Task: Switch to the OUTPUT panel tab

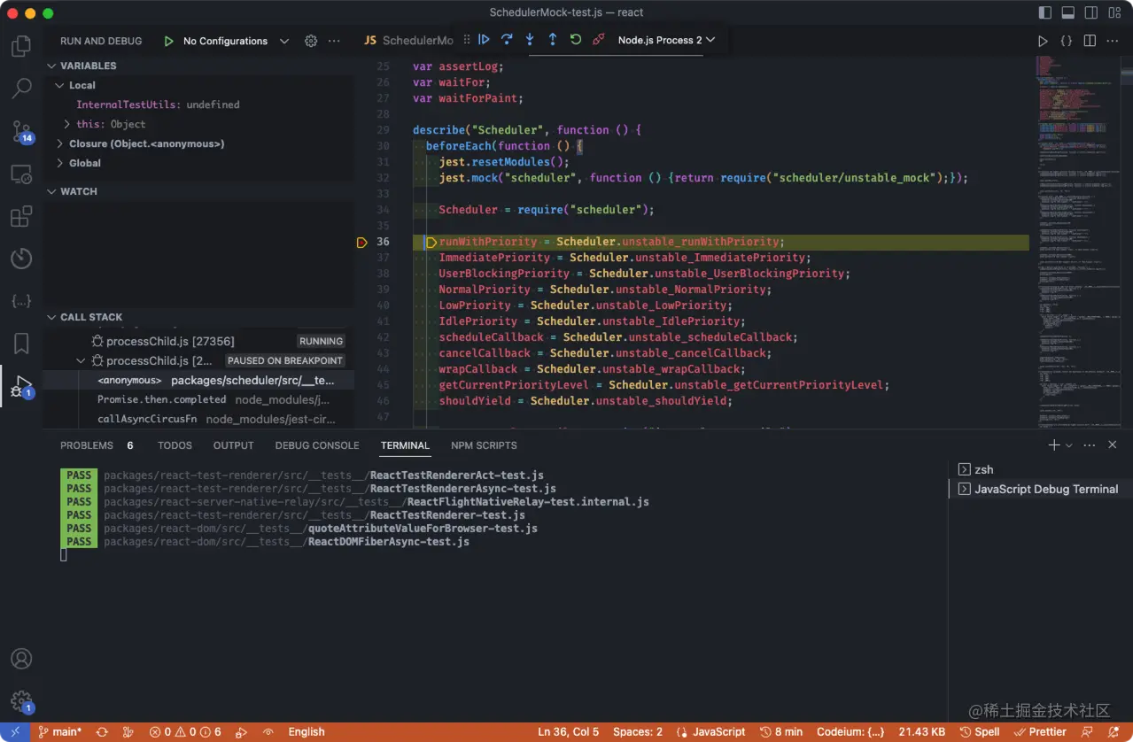Action: (x=234, y=445)
